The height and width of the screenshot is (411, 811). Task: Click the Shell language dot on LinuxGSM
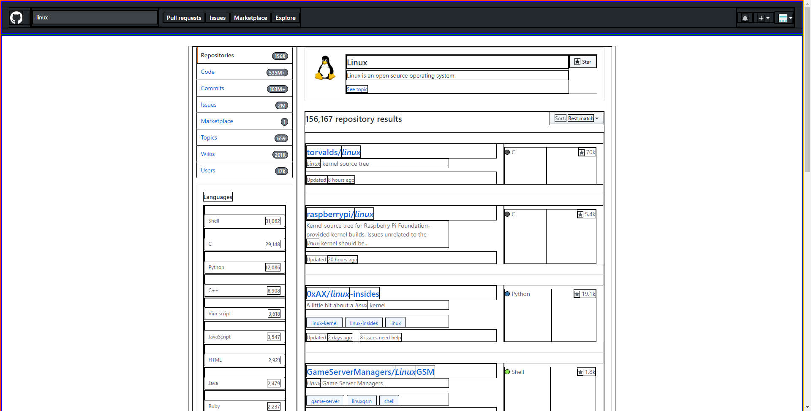(507, 372)
